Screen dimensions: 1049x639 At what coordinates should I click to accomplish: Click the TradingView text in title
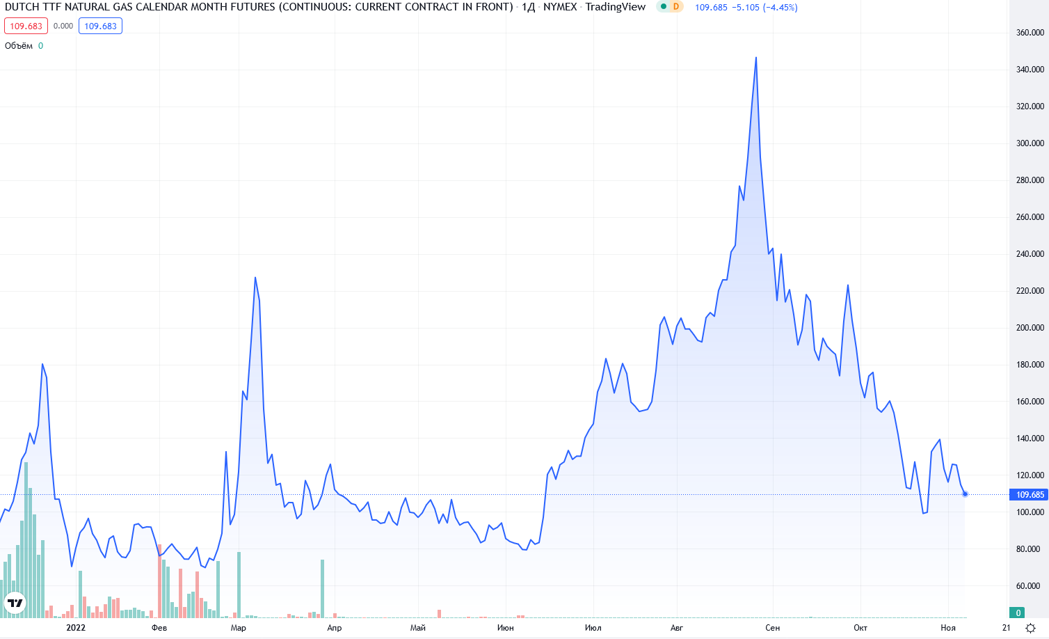click(615, 7)
